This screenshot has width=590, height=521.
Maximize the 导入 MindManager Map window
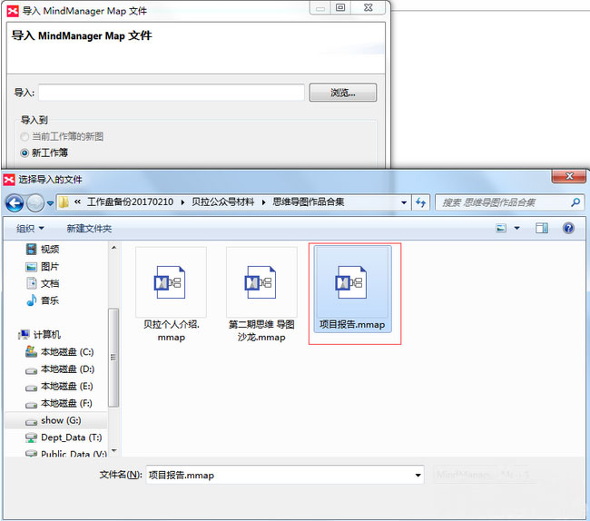click(340, 7)
